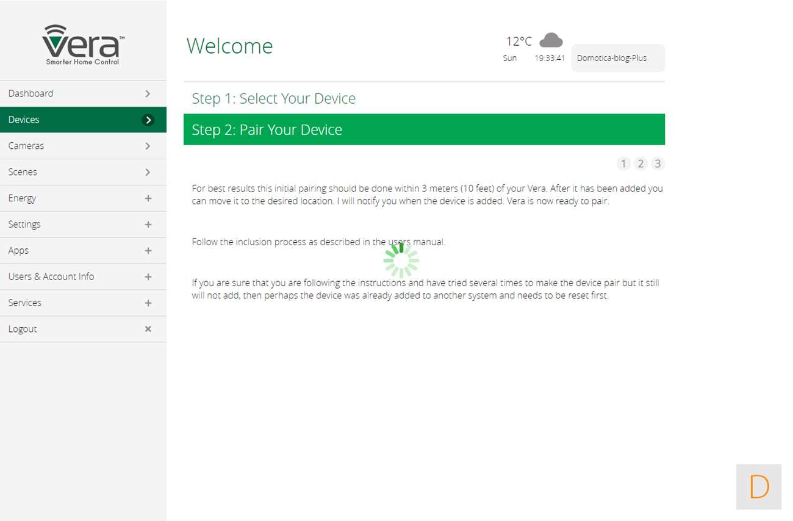Click the Dashboard chevron icon
This screenshot has height=521, width=793.
click(148, 94)
